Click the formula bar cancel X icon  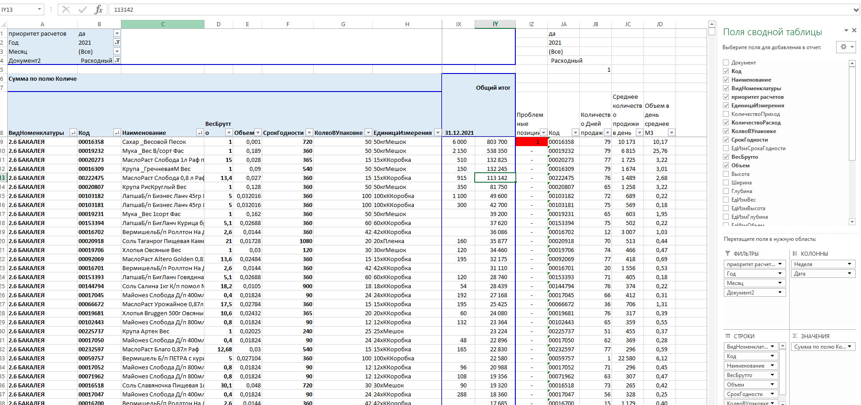click(x=66, y=9)
